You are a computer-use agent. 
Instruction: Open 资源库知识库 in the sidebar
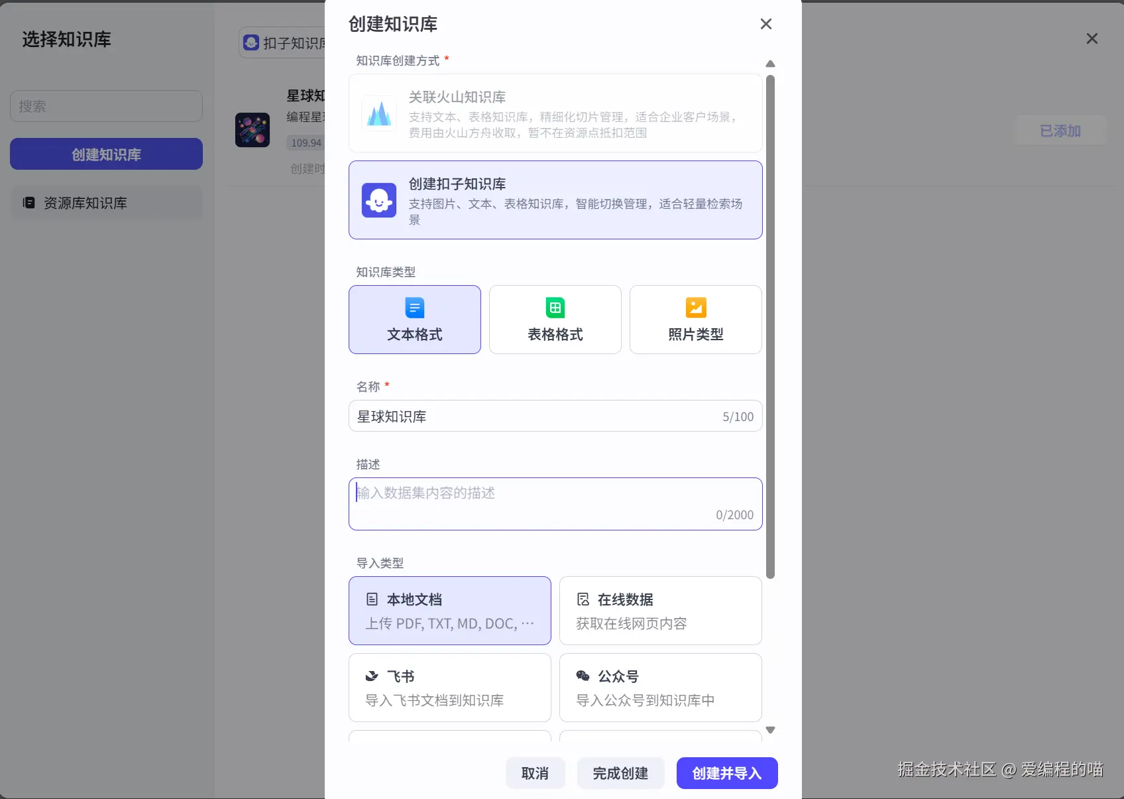pos(106,203)
